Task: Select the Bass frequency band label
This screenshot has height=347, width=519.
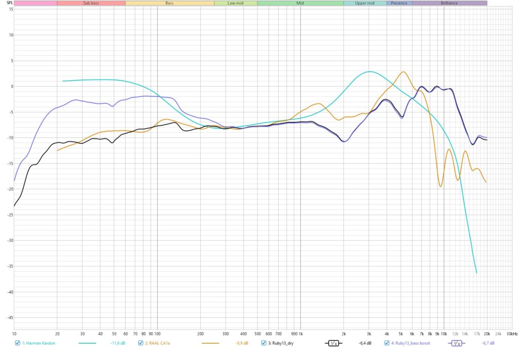Action: 169,3
